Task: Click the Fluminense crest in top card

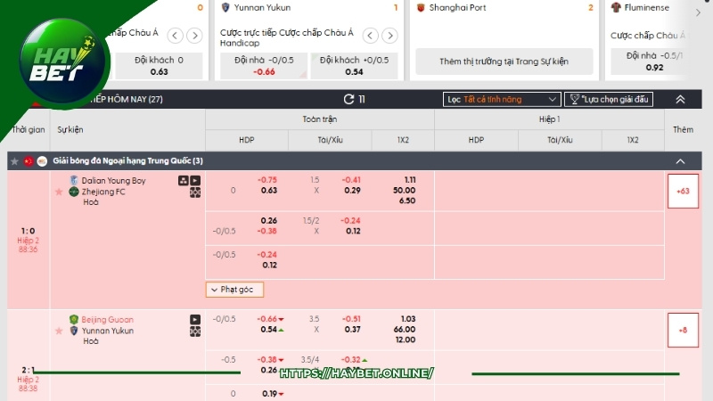Action: click(616, 7)
